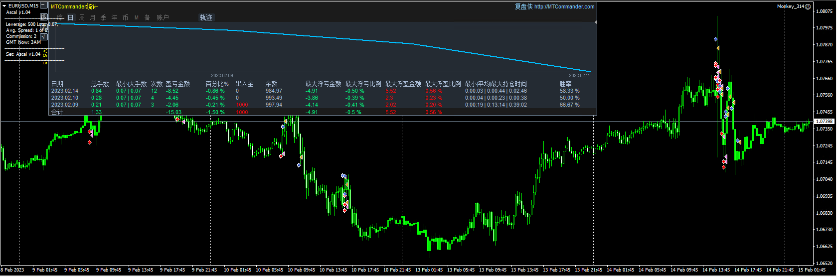
Task: Open the http://MTCommander.com link
Action: point(564,6)
